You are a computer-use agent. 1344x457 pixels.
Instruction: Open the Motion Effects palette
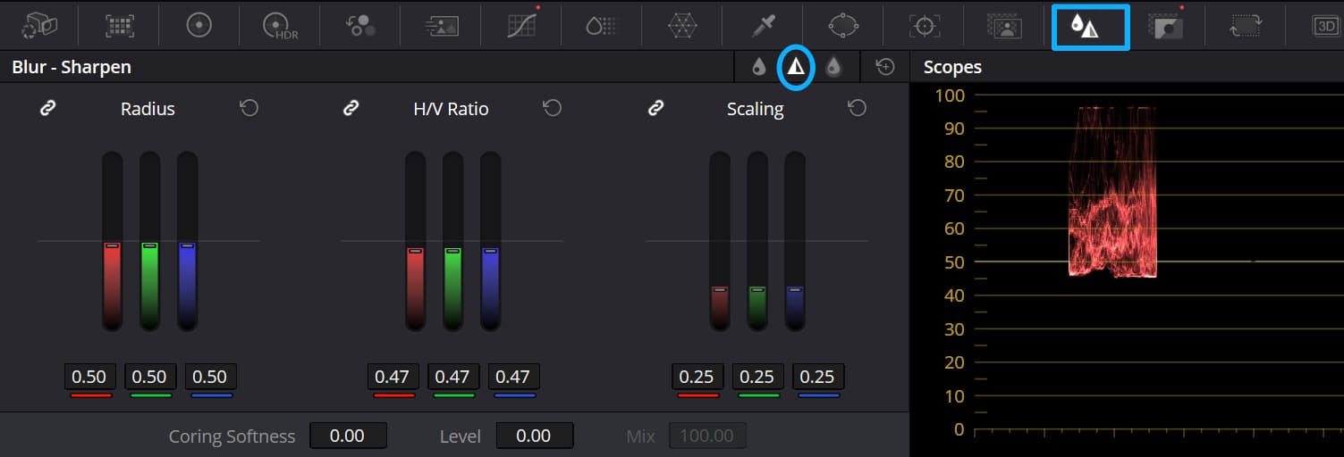(441, 26)
